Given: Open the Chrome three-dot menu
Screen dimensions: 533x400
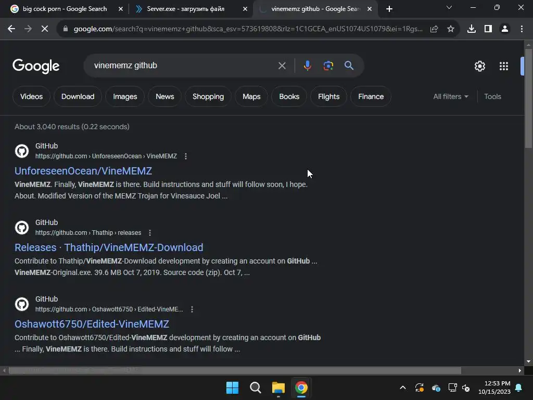Looking at the screenshot, I should [x=522, y=29].
